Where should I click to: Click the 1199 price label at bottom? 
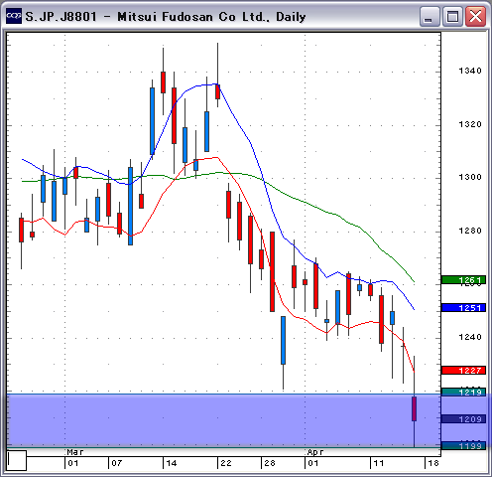click(463, 446)
